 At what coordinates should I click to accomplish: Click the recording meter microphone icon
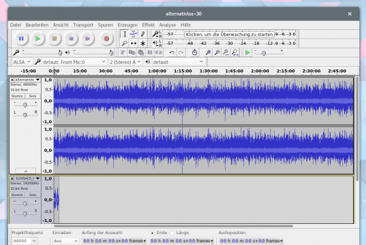click(155, 34)
